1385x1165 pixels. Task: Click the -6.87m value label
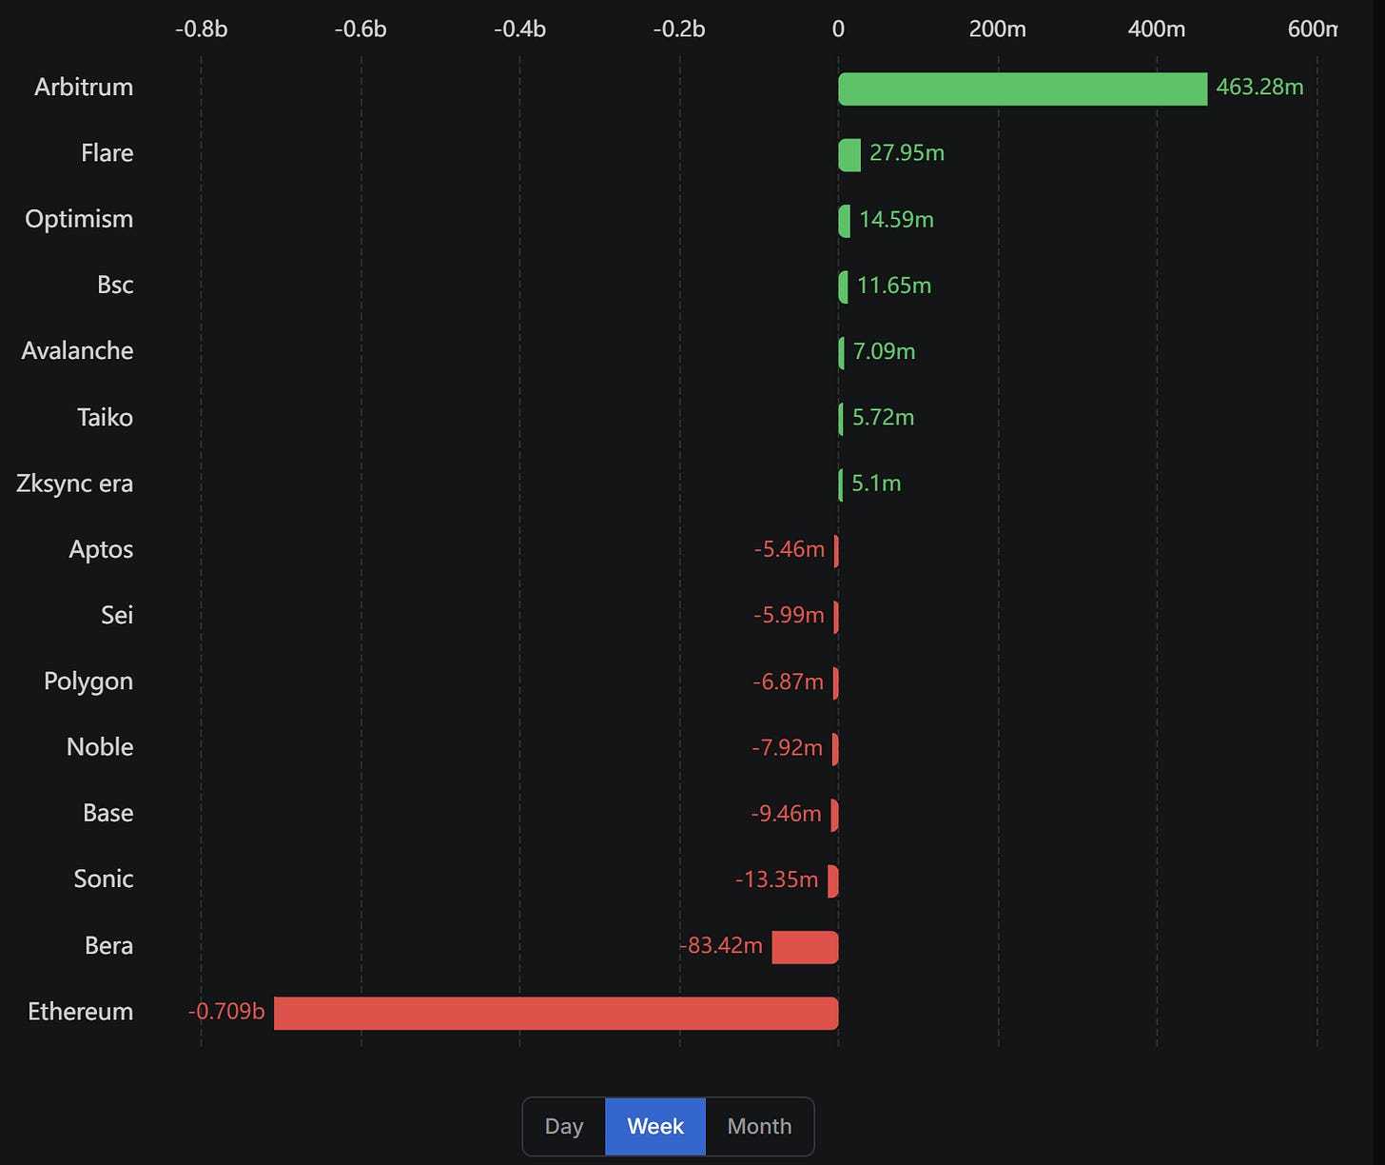coord(788,681)
